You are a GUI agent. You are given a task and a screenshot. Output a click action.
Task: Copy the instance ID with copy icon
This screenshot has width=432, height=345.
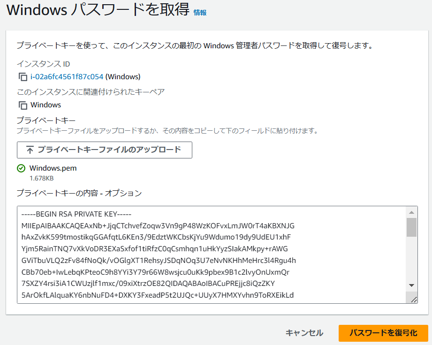(23, 77)
